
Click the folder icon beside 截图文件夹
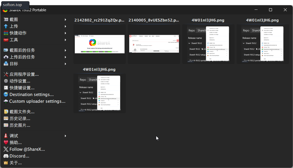pyautogui.click(x=6, y=112)
